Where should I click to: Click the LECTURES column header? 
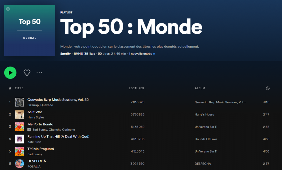[136, 88]
